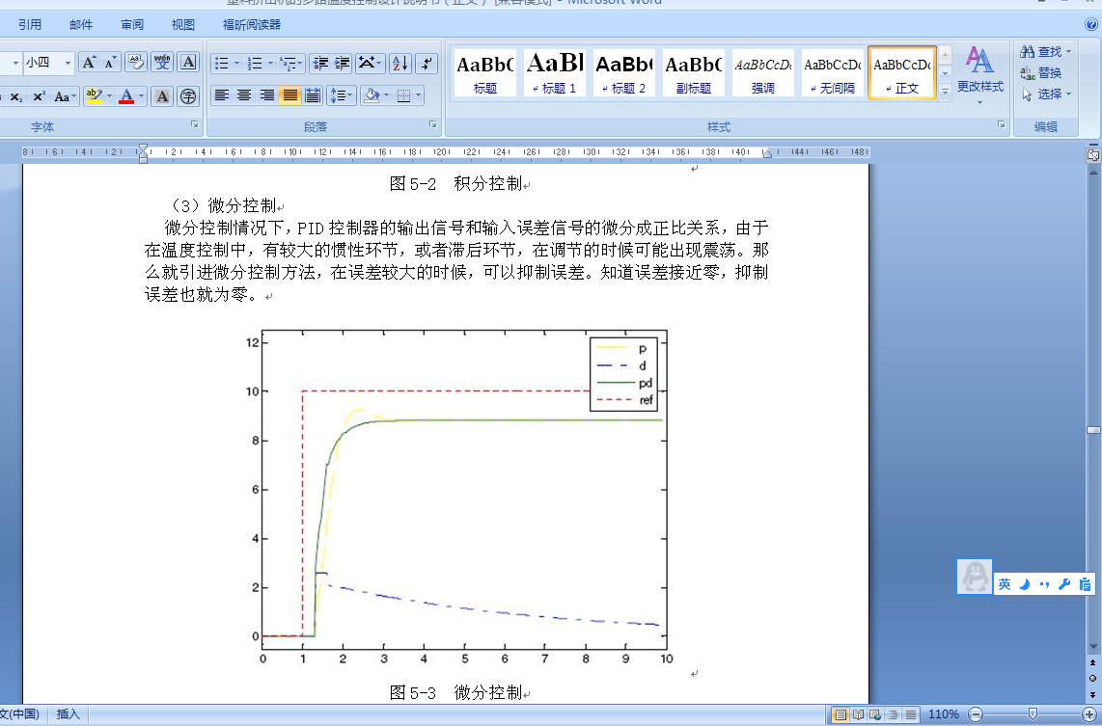The width and height of the screenshot is (1102, 726).
Task: Click the bullet list button
Action: click(221, 64)
